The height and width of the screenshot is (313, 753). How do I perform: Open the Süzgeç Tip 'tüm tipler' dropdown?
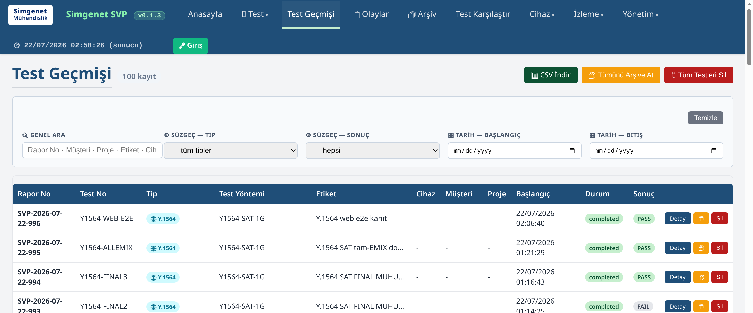pos(231,150)
